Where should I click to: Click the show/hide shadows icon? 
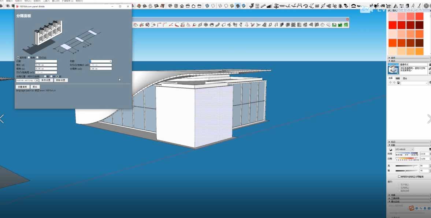390,149
